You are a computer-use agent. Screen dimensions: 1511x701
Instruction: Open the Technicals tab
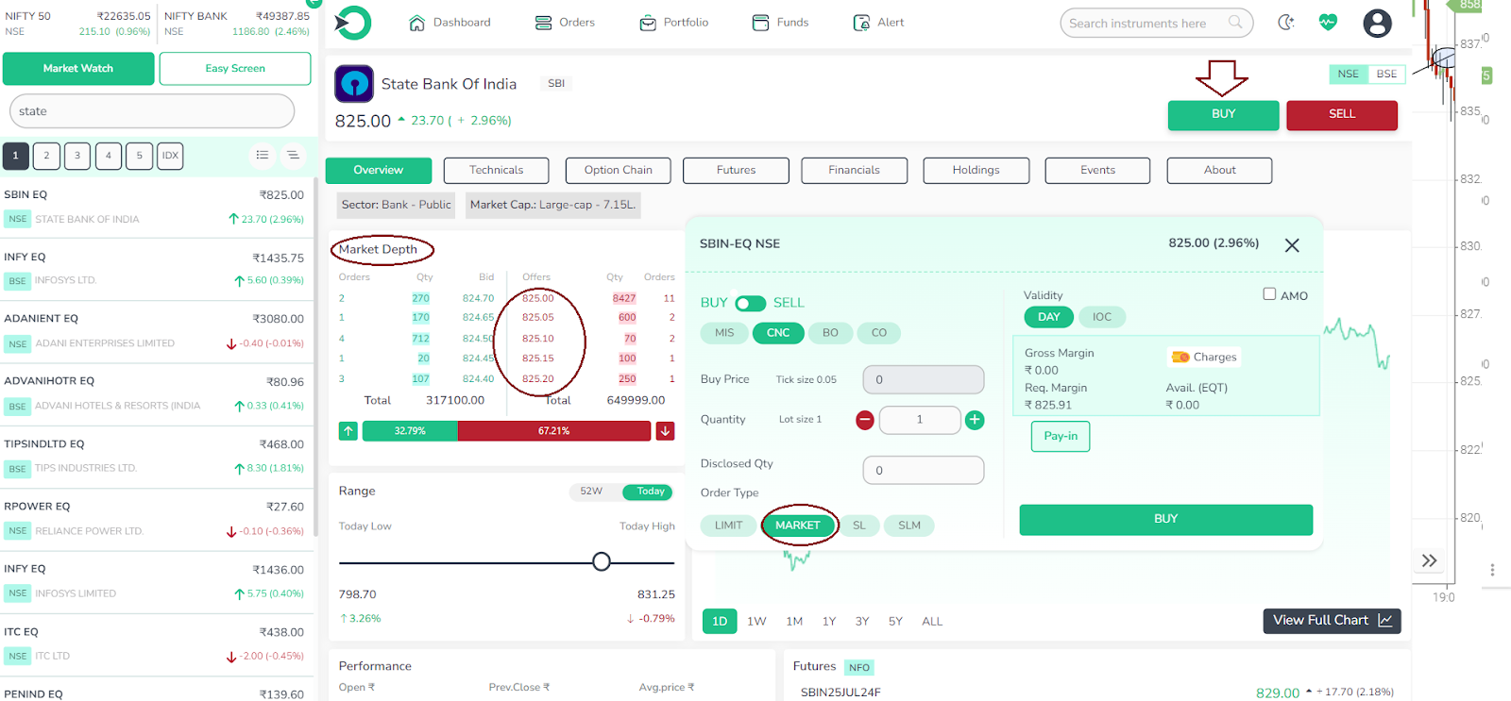tap(496, 171)
